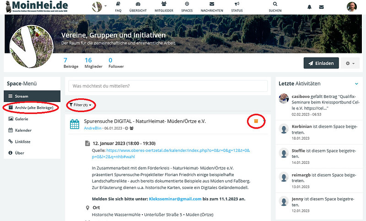366x221 pixels.
Task: Open space chooser dropdown in top bar
Action: coord(99,7)
